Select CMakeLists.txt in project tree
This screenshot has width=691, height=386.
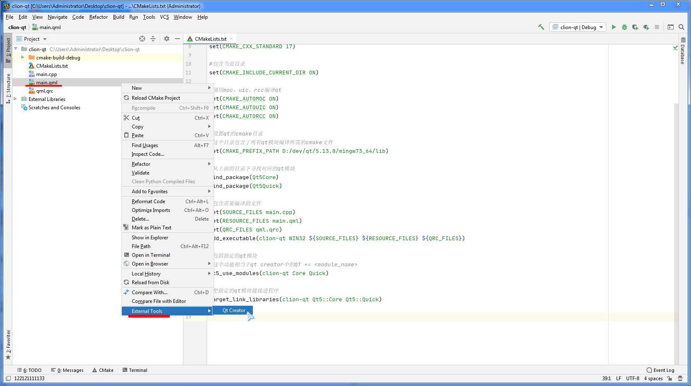click(52, 66)
